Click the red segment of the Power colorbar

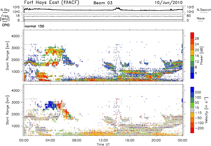pyautogui.click(x=192, y=36)
